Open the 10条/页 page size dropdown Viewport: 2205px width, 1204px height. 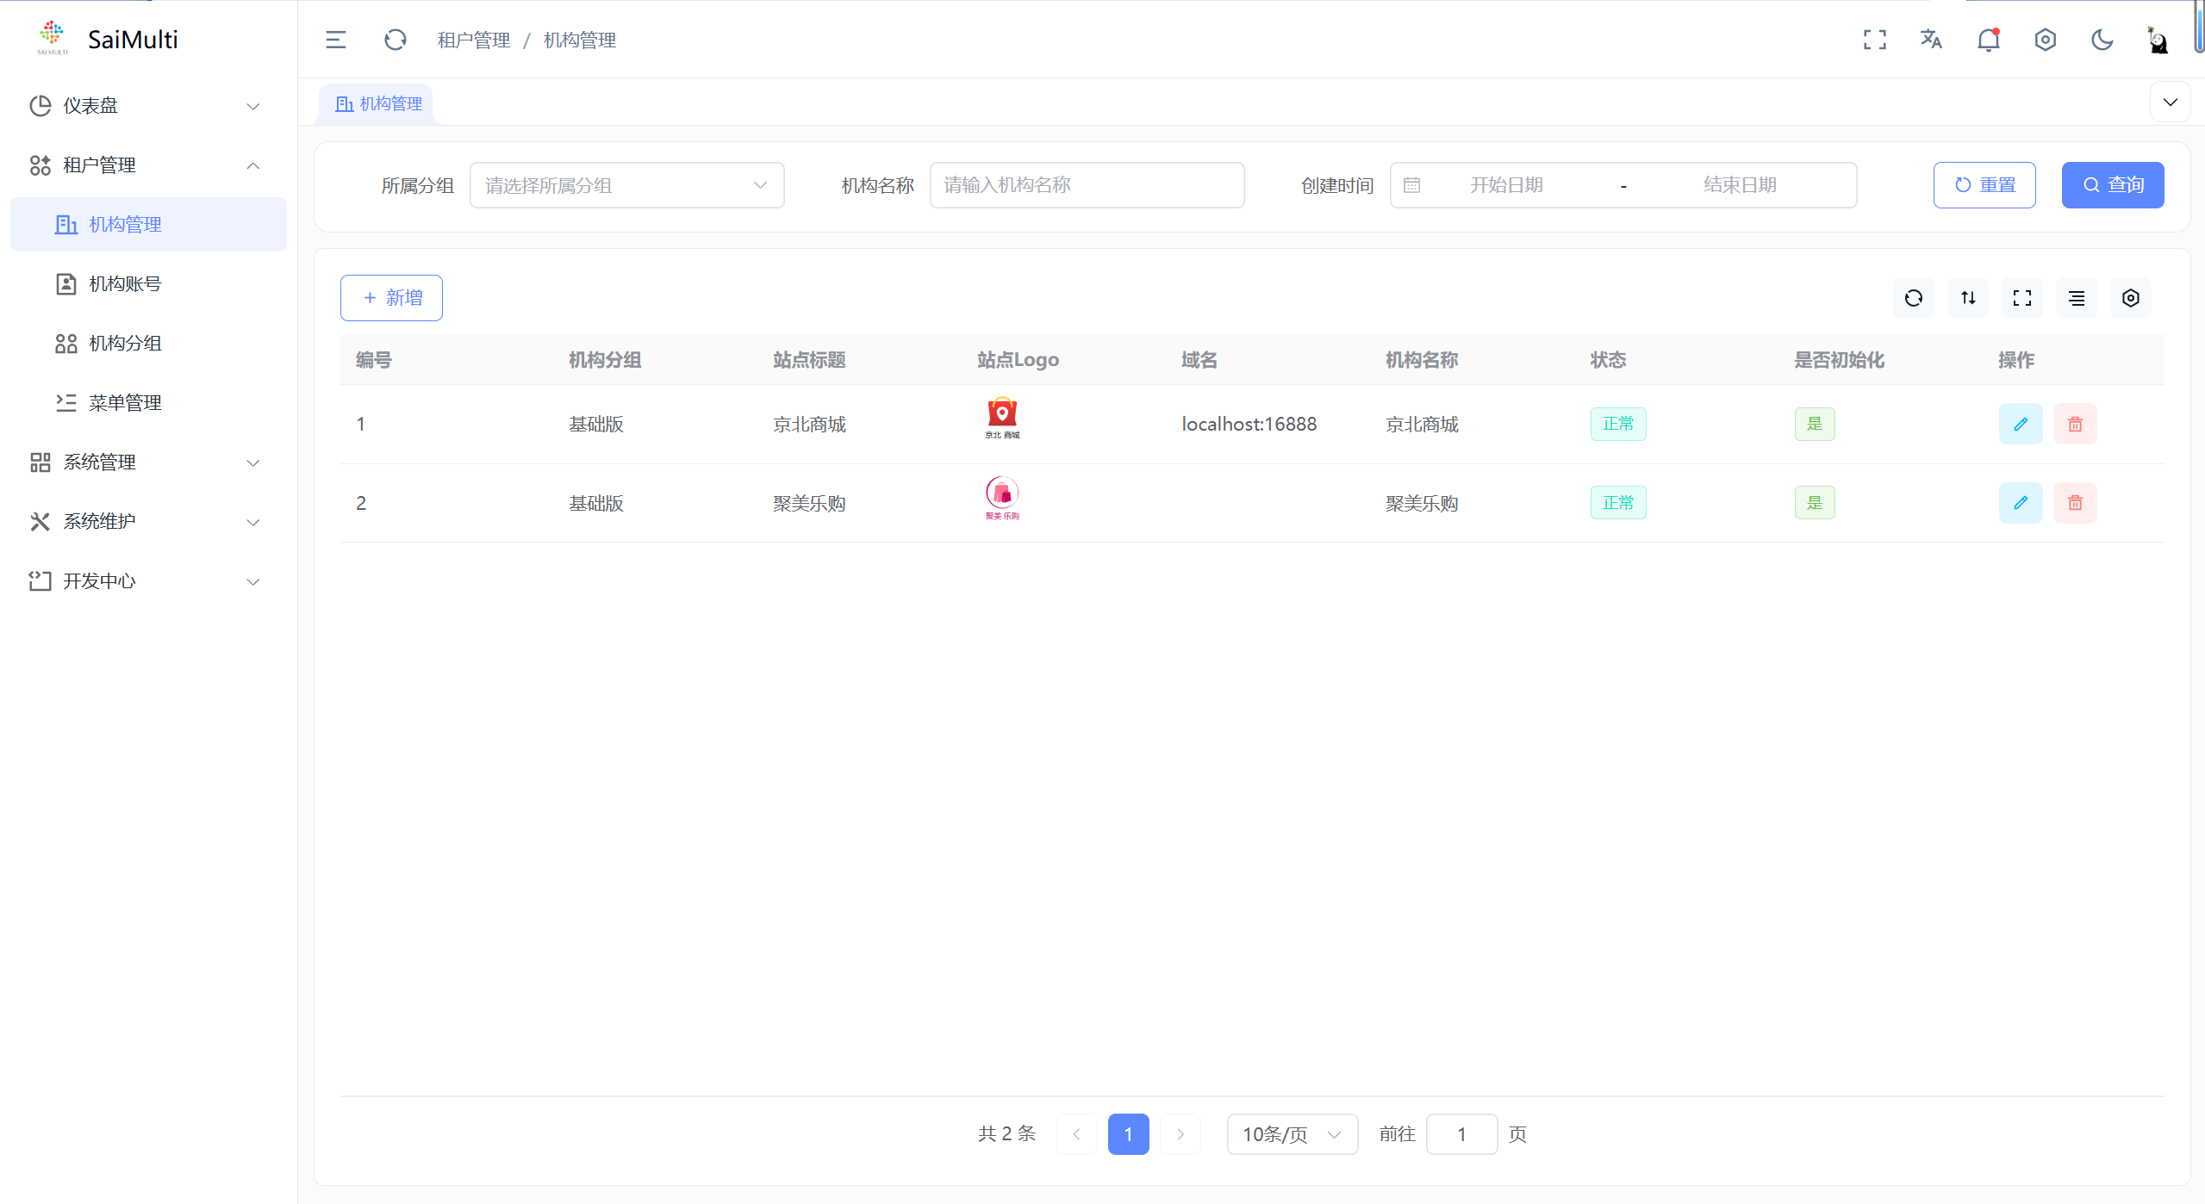pos(1291,1134)
